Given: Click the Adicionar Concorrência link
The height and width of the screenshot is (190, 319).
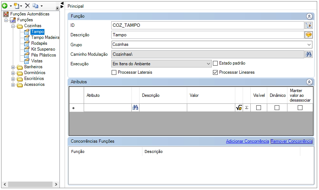Looking at the screenshot, I should click(x=247, y=141).
